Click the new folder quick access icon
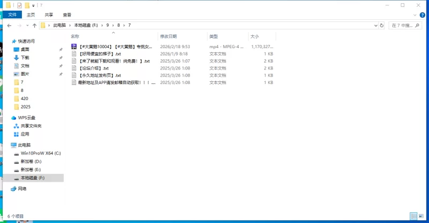The height and width of the screenshot is (223, 429). pyautogui.click(x=27, y=5)
